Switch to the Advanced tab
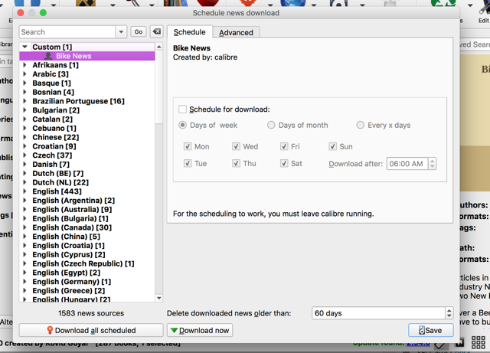 pos(236,32)
